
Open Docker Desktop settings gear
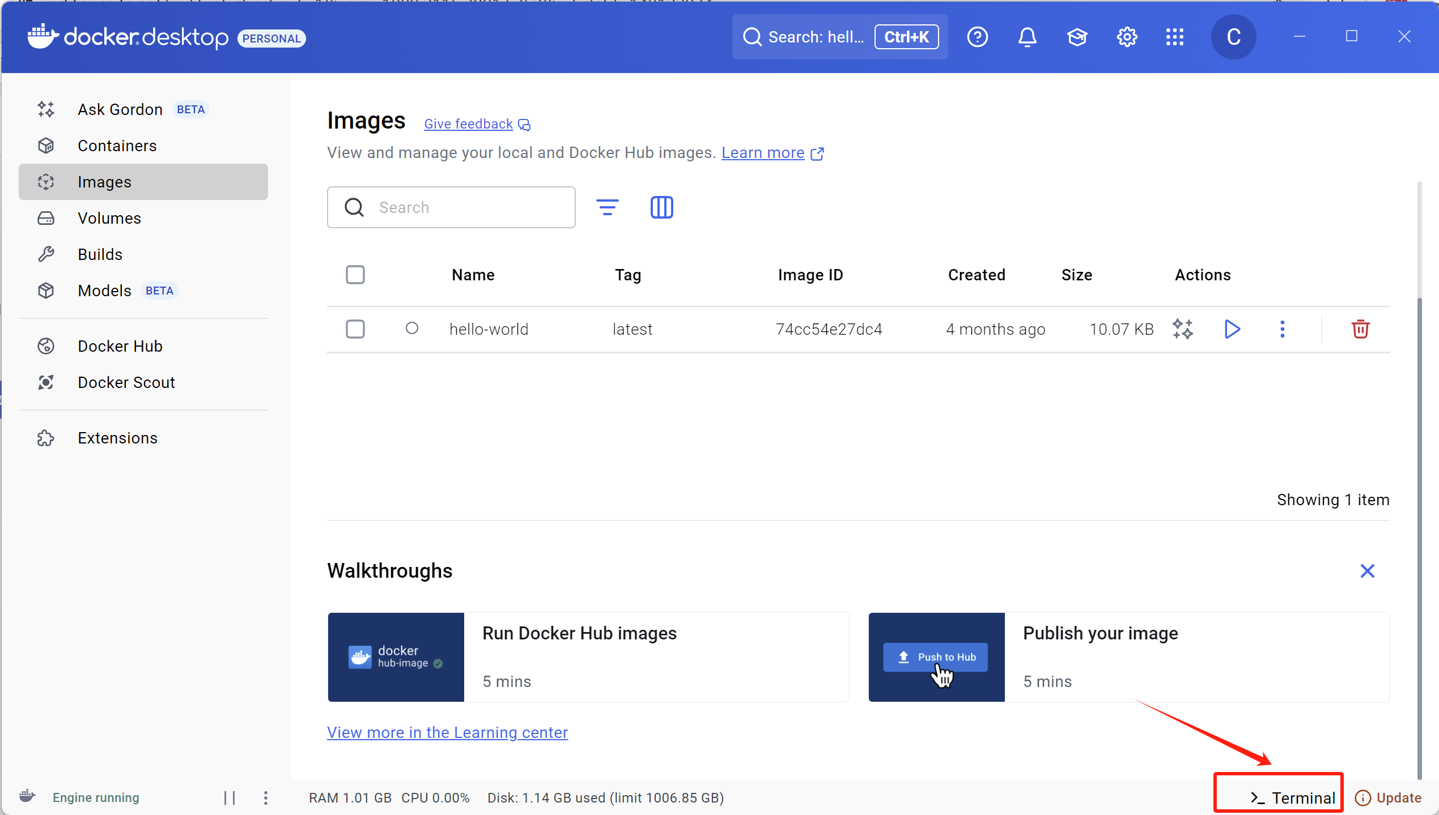[1127, 37]
